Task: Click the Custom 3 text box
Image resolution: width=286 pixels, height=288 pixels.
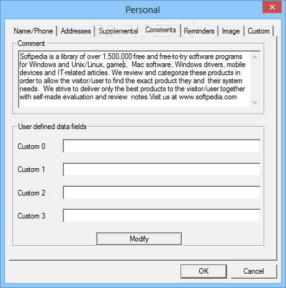Action: 161,215
